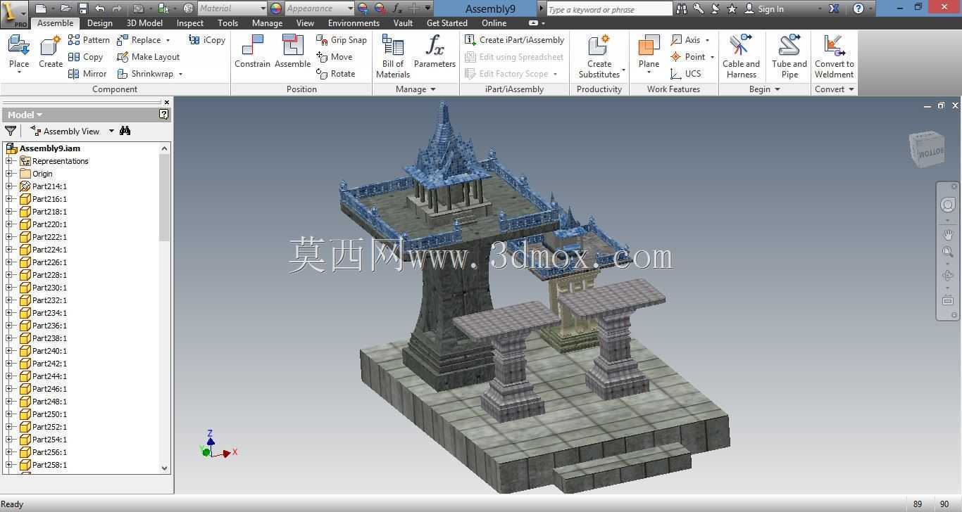Activate the Mirror component tool

click(87, 74)
